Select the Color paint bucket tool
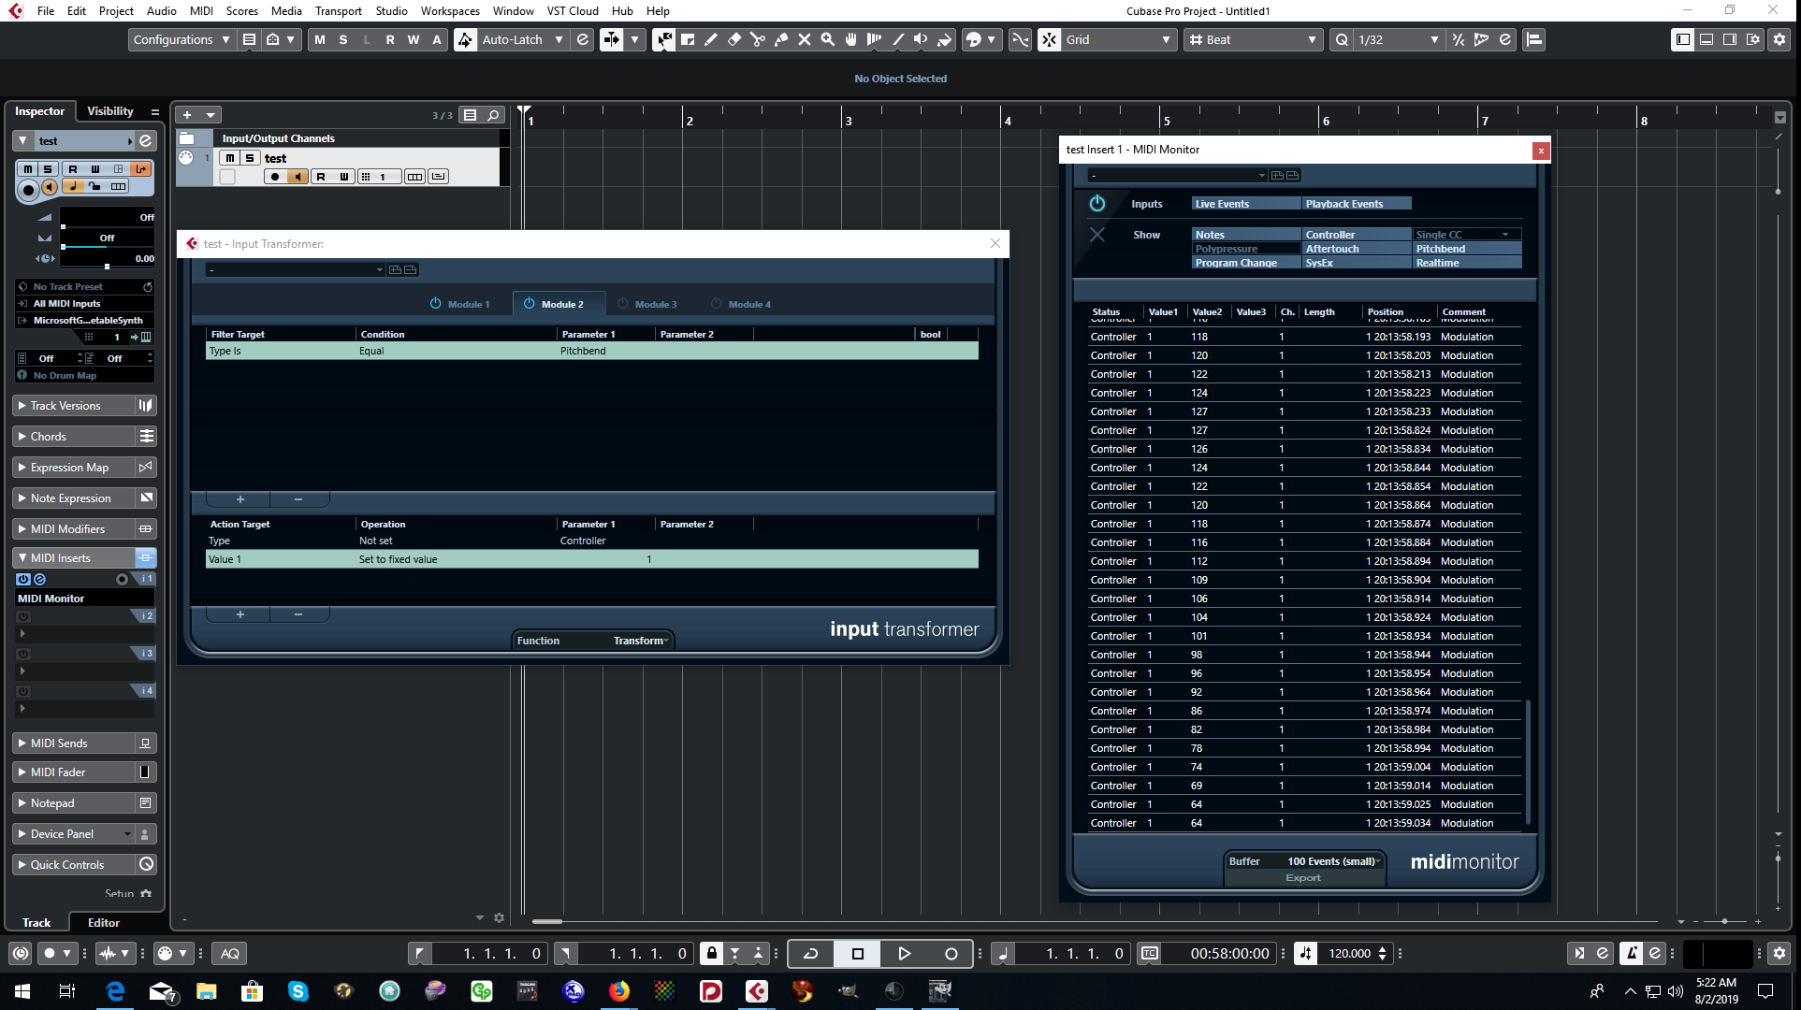The width and height of the screenshot is (1801, 1010). 945,39
